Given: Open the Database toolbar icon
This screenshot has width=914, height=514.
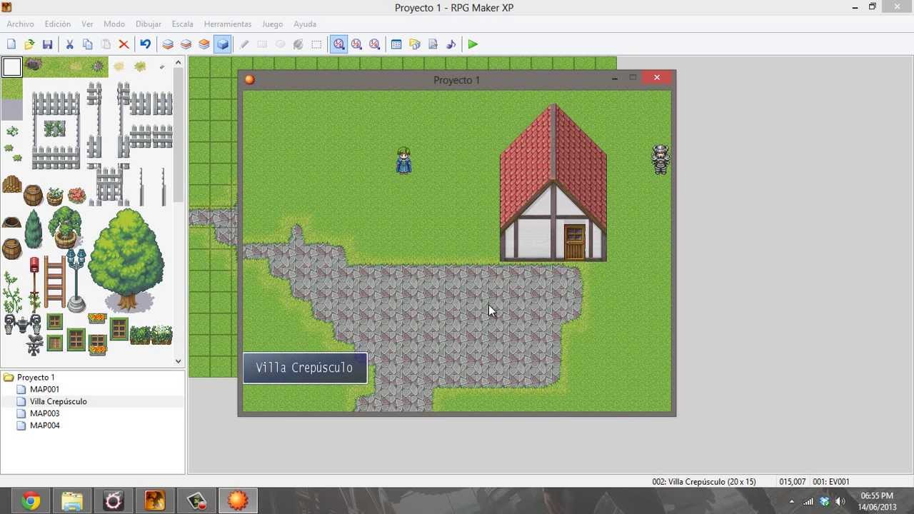Looking at the screenshot, I should coord(396,44).
